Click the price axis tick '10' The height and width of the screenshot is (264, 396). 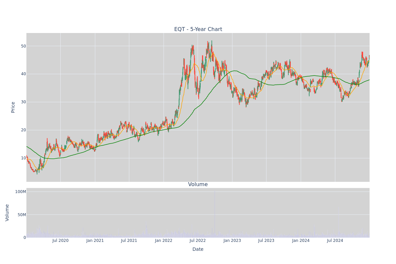pos(23,158)
